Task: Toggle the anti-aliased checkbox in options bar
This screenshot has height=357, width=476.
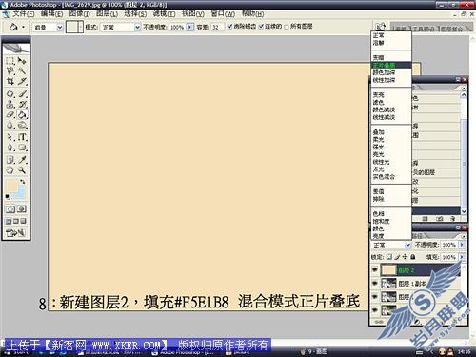Action: pos(229,27)
